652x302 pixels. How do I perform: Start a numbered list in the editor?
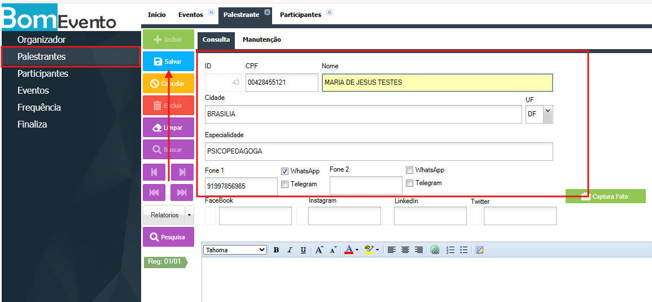tap(450, 250)
